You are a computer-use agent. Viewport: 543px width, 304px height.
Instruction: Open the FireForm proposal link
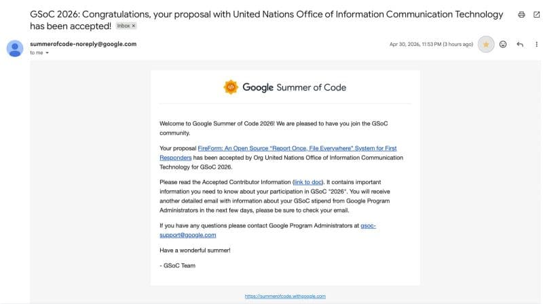(278, 153)
